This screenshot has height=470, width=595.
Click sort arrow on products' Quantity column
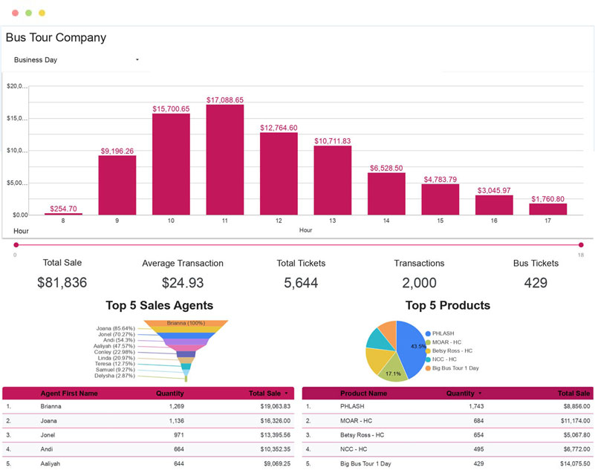480,394
